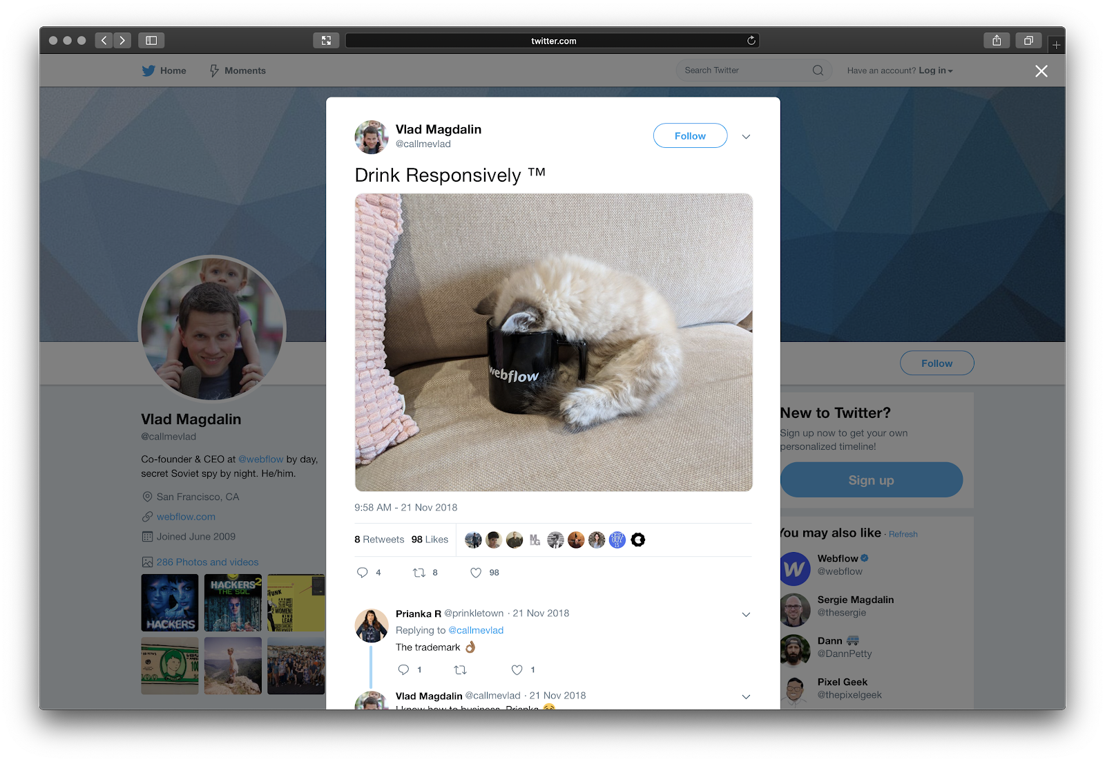Reload the page with the refresh icon

(751, 41)
